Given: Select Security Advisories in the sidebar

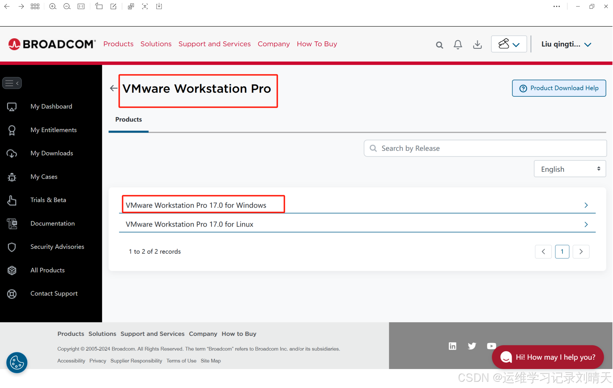Looking at the screenshot, I should [57, 247].
